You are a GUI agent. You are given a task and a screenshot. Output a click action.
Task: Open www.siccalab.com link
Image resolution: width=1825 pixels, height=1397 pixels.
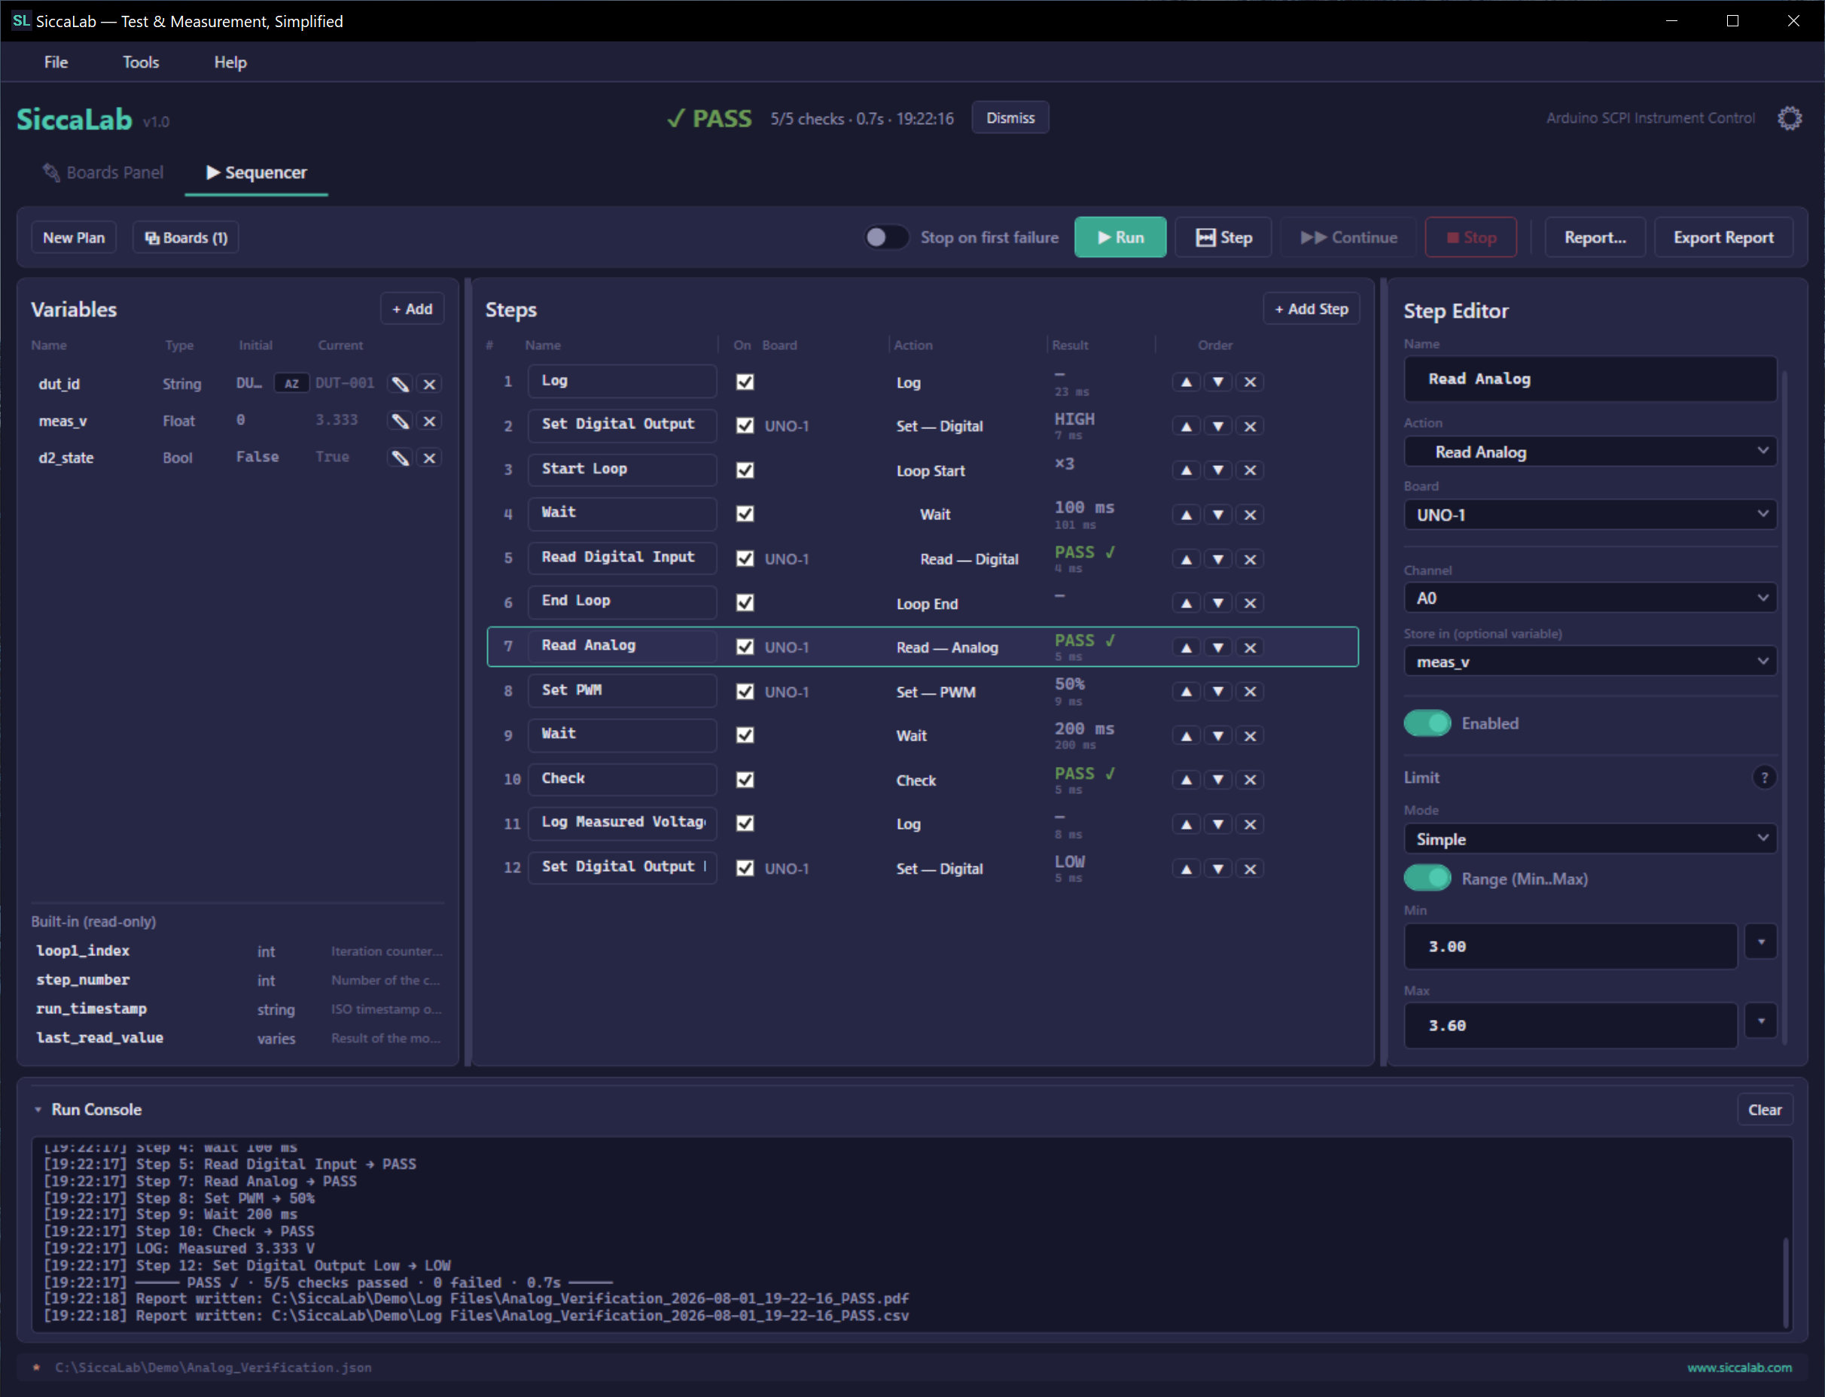pos(1739,1367)
